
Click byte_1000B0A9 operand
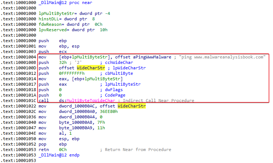coord(75,128)
